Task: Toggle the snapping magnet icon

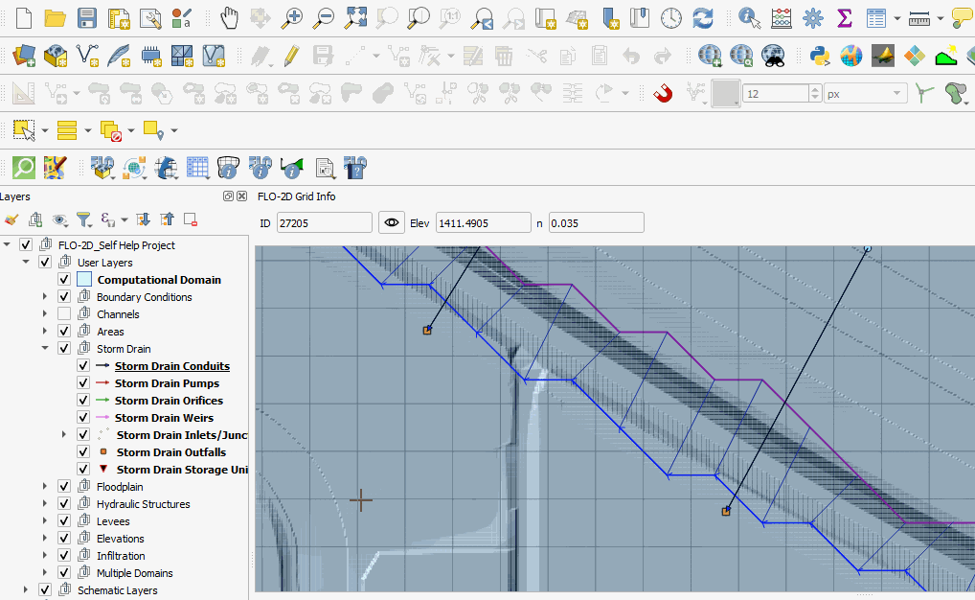Action: pos(663,93)
